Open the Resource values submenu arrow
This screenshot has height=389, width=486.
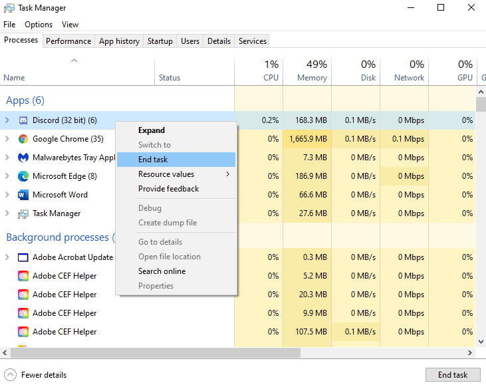coord(228,174)
